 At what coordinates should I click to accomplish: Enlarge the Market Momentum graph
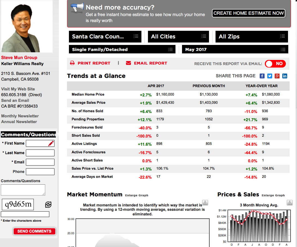(137, 195)
